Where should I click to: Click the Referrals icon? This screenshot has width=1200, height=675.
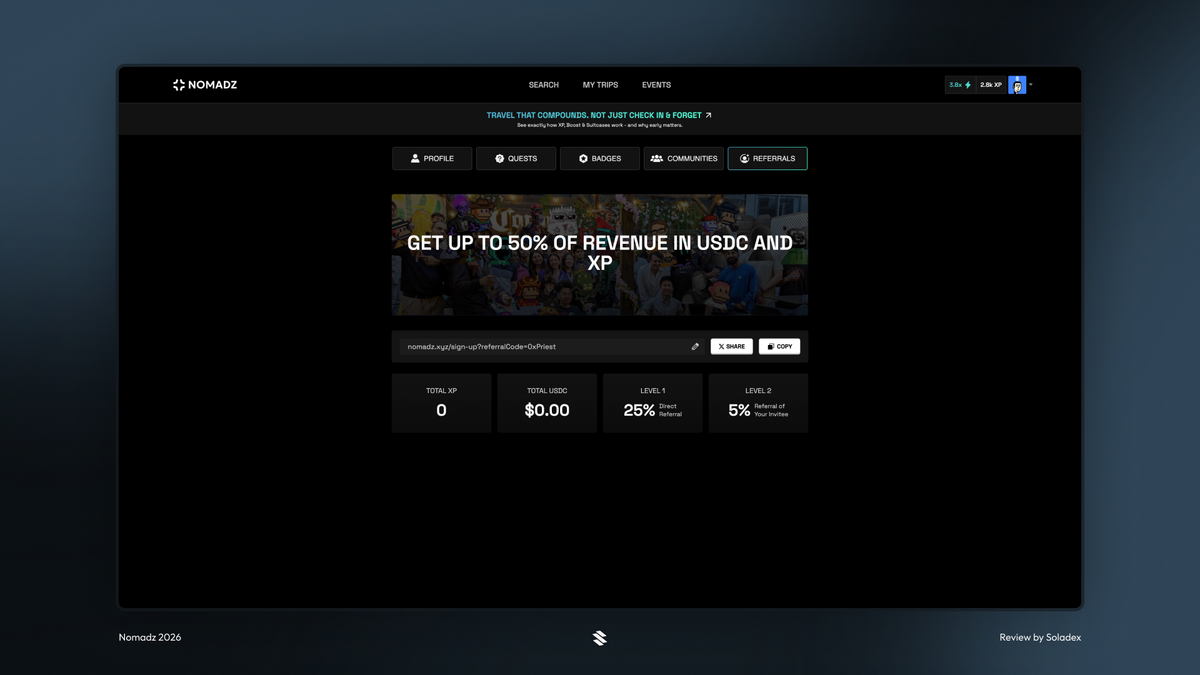pos(744,159)
